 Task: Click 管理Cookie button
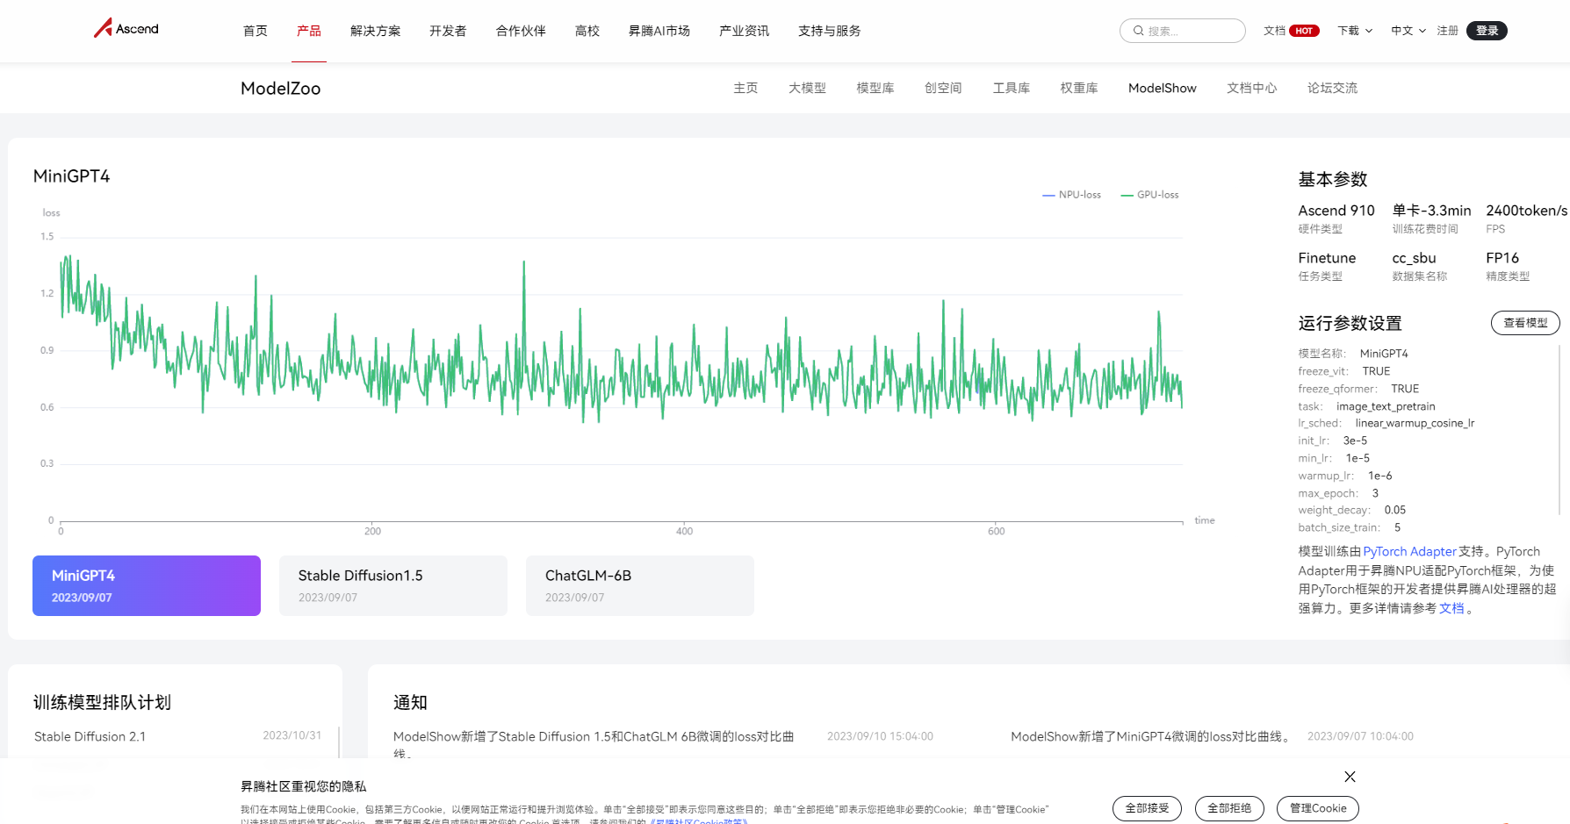(x=1318, y=808)
